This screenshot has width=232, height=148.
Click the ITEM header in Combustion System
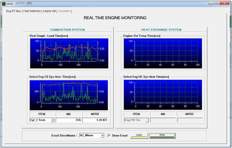tap(42, 114)
